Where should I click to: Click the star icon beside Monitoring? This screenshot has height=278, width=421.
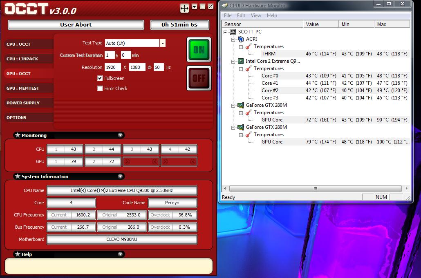tap(18, 135)
